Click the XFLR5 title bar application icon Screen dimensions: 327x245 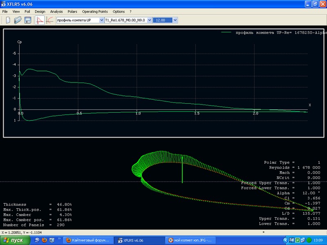click(x=4, y=4)
